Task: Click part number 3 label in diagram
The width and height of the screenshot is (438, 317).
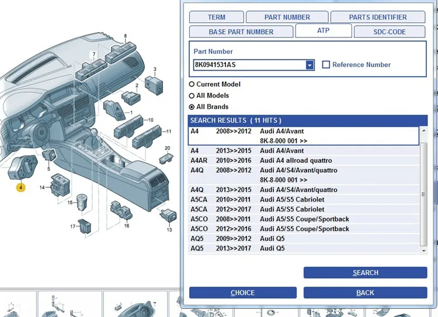Action: pyautogui.click(x=155, y=69)
